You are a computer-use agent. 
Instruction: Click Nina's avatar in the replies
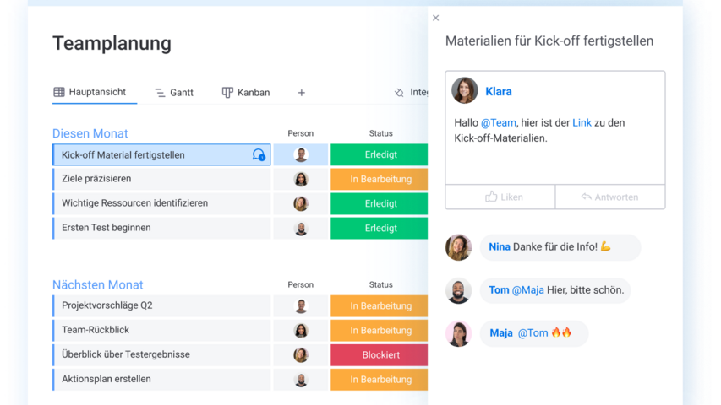point(458,247)
